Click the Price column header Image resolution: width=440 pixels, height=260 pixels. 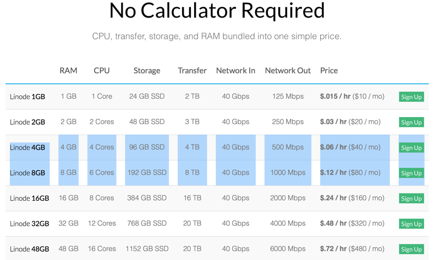click(329, 70)
